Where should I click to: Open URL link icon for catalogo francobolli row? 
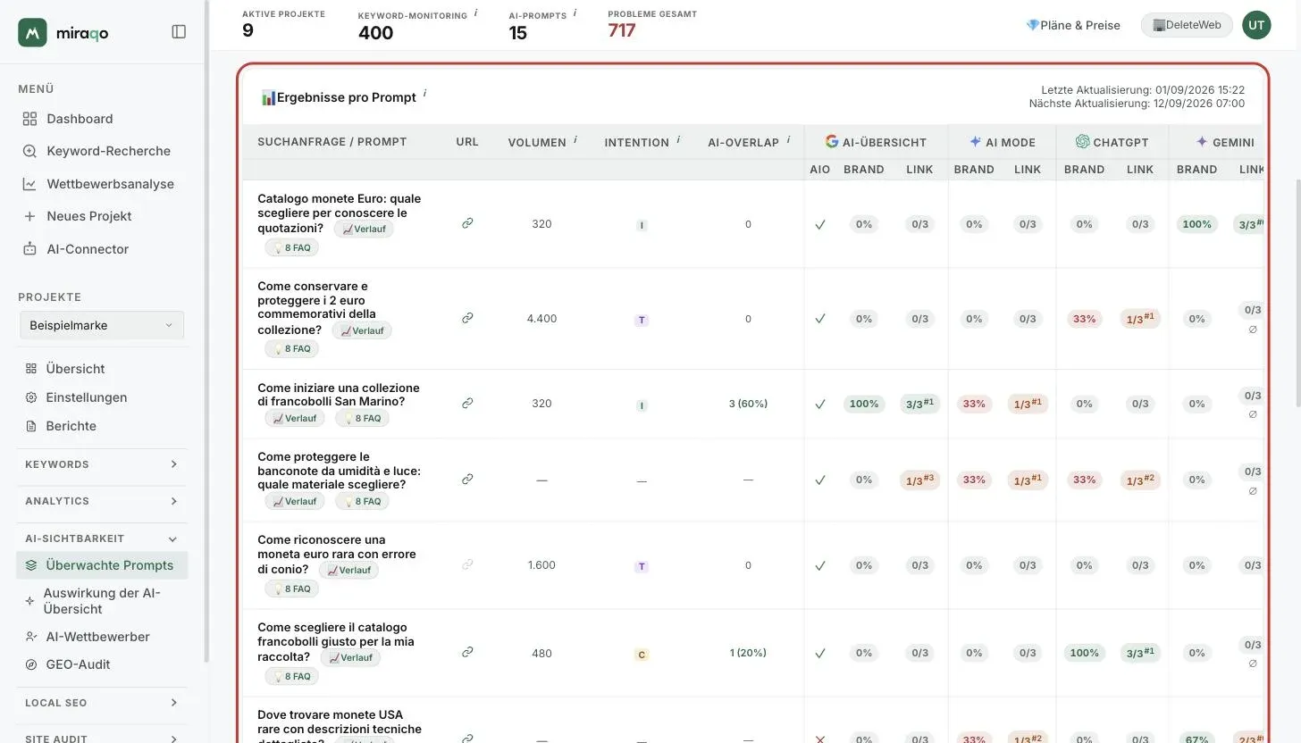467,652
